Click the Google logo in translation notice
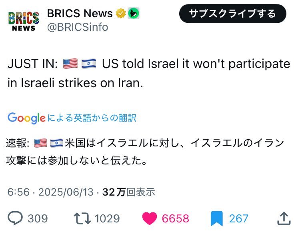Viewport: 300px width, 236px height. click(x=26, y=118)
